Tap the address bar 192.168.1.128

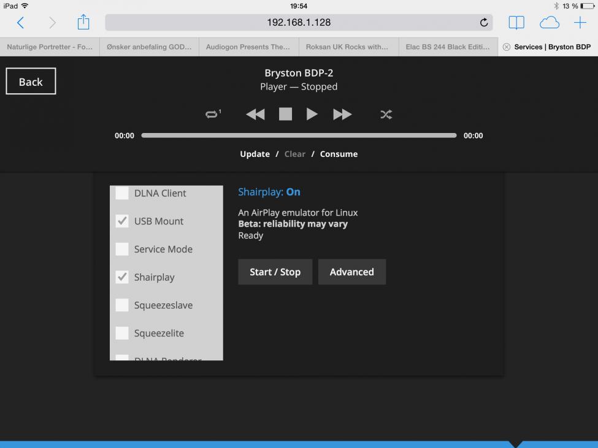[x=299, y=23]
